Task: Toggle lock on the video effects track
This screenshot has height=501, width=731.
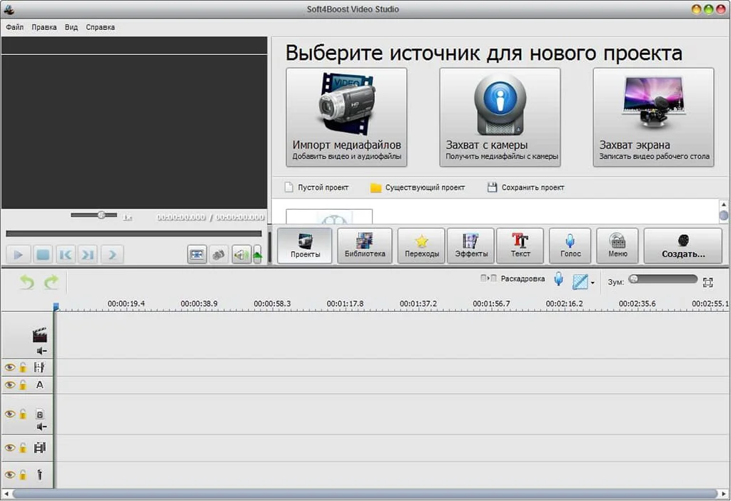Action: 23,368
